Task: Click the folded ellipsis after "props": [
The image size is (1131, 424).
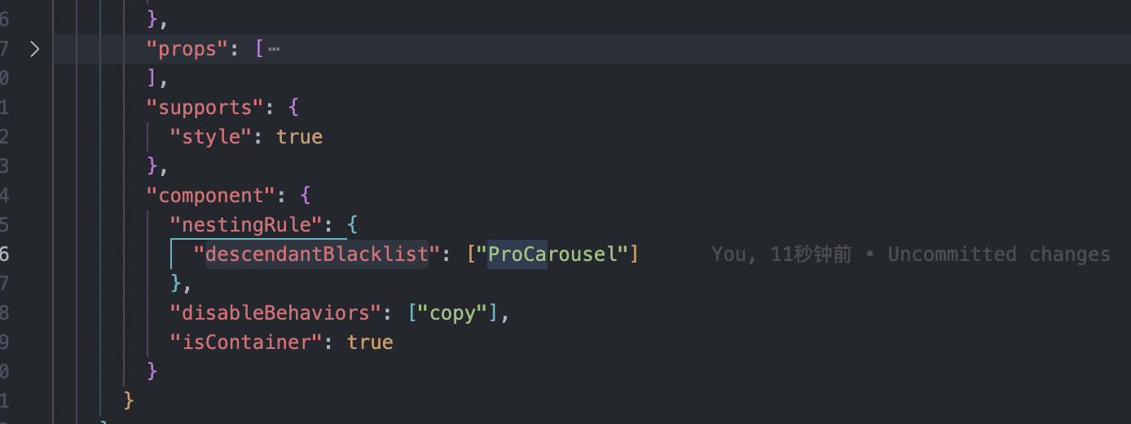Action: (274, 49)
